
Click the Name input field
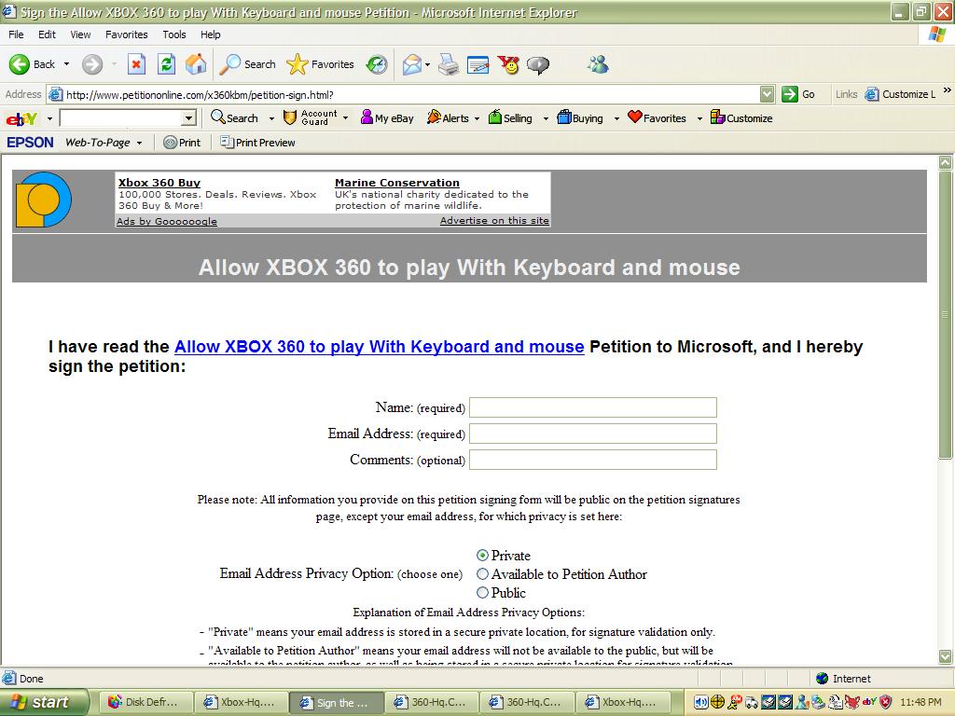pyautogui.click(x=592, y=407)
